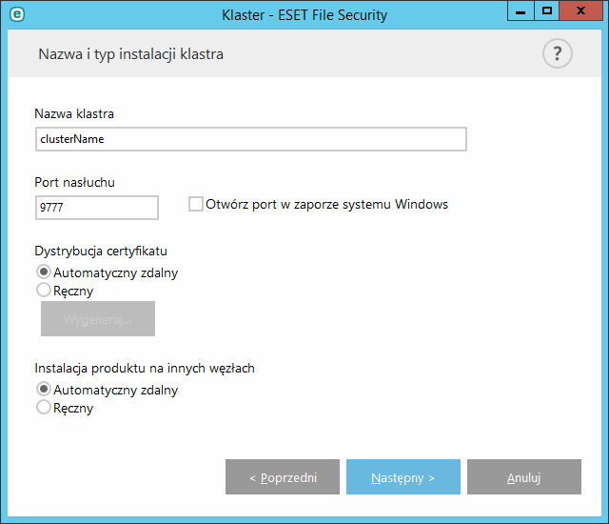Maximize the Klaster window
Viewport: 609px width, 524px height.
547,10
